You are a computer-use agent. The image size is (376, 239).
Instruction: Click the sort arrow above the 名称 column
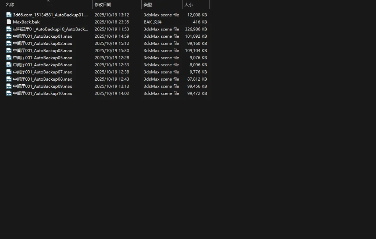48,1
